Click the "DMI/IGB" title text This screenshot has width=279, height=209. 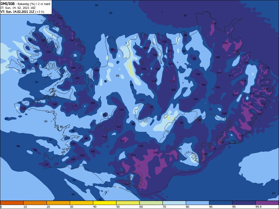[x=8, y=4]
